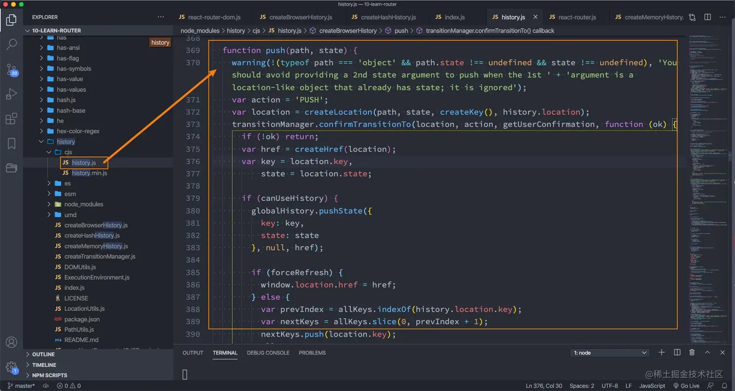Click Ln 376, Col 30 status item
The height and width of the screenshot is (391, 735).
tap(544, 386)
